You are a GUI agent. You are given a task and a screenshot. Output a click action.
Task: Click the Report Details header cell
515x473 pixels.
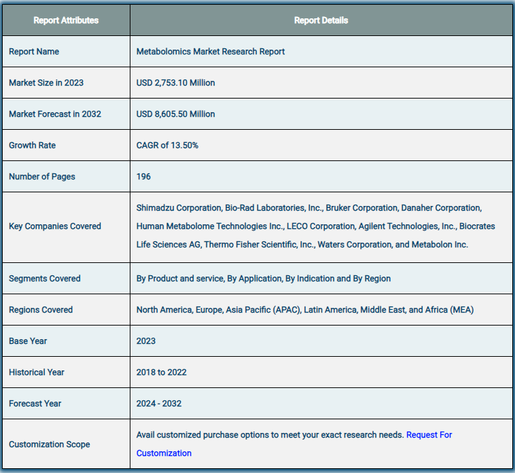[x=321, y=20]
